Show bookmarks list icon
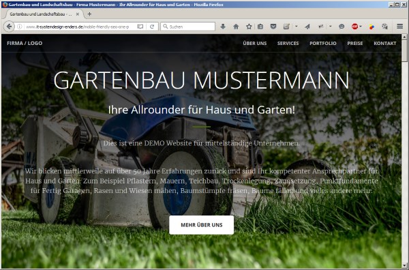Image resolution: width=409 pixels, height=270 pixels. coord(260,27)
